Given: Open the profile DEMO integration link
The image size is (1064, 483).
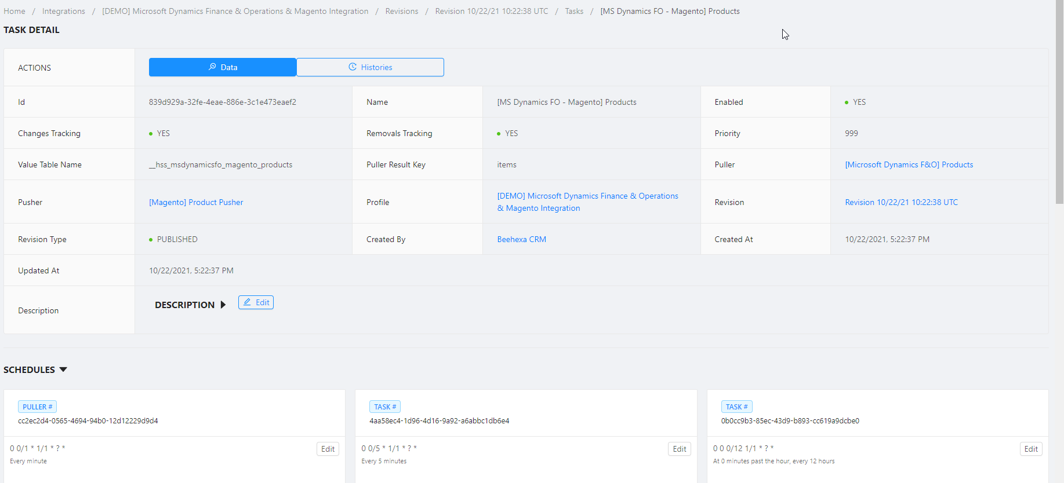Looking at the screenshot, I should click(587, 202).
